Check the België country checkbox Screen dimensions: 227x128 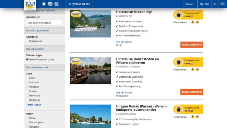[x=27, y=78]
